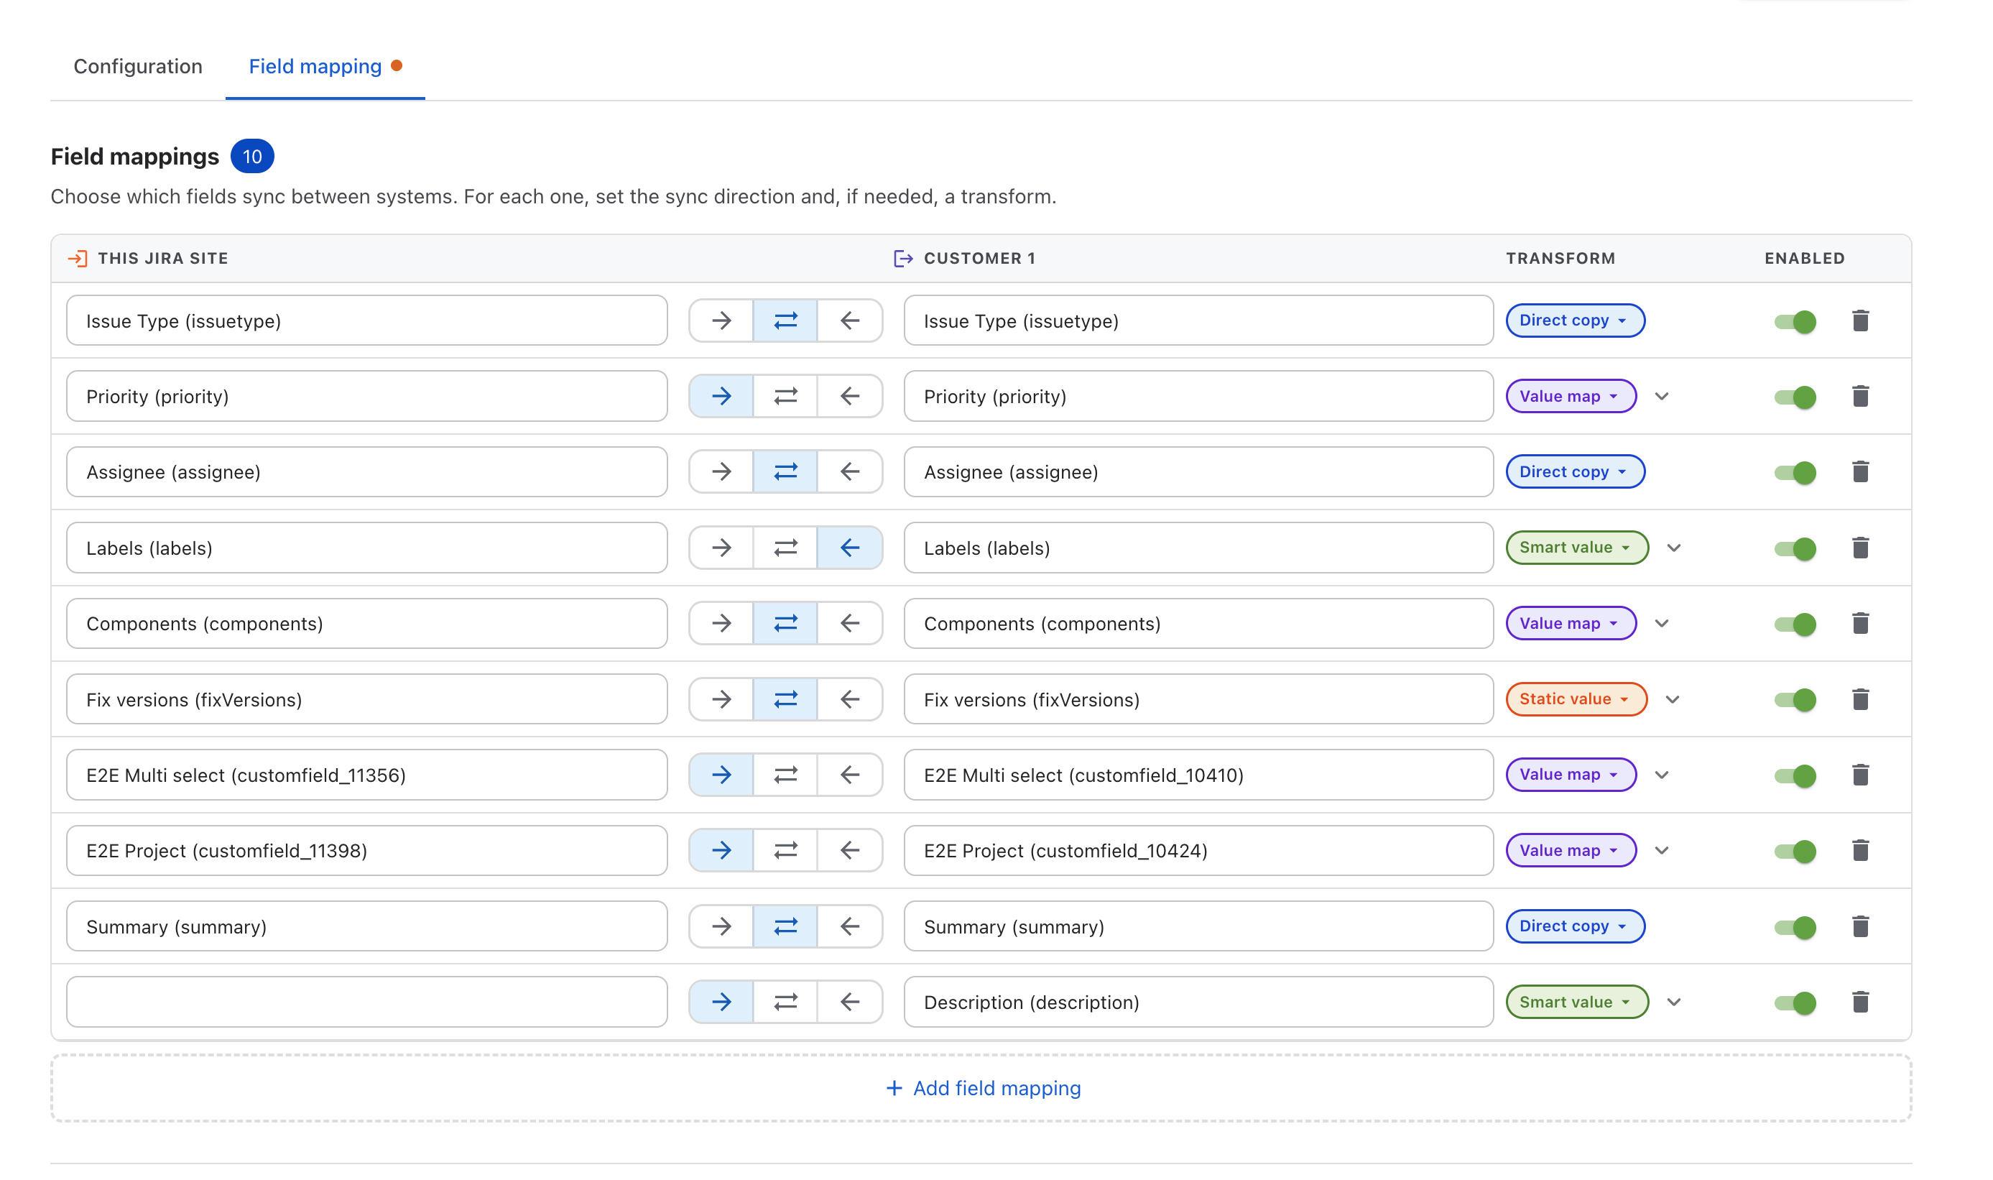Set Assignee sync direction to right arrow
This screenshot has width=1993, height=1180.
721,471
